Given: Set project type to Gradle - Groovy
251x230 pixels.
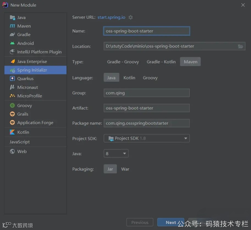Looking at the screenshot, I should point(123,62).
